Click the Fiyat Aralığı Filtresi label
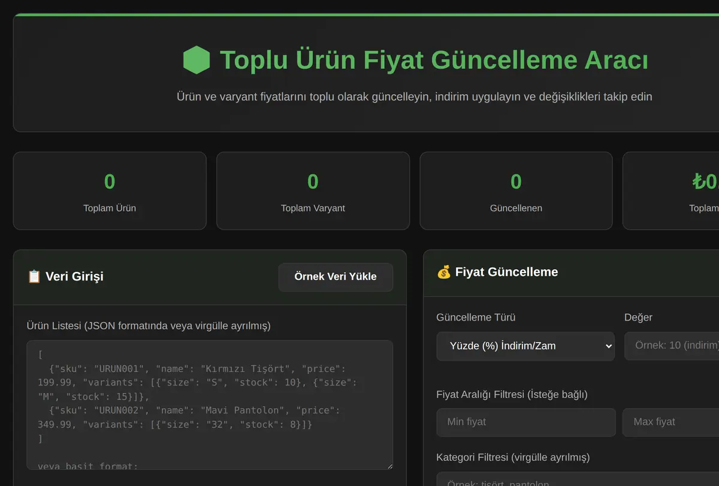This screenshot has width=719, height=486. pos(512,394)
